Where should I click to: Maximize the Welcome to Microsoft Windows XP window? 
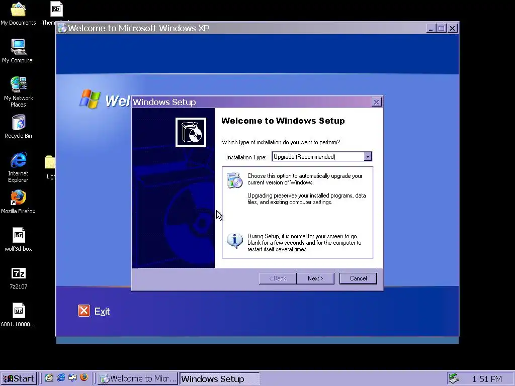click(x=441, y=28)
